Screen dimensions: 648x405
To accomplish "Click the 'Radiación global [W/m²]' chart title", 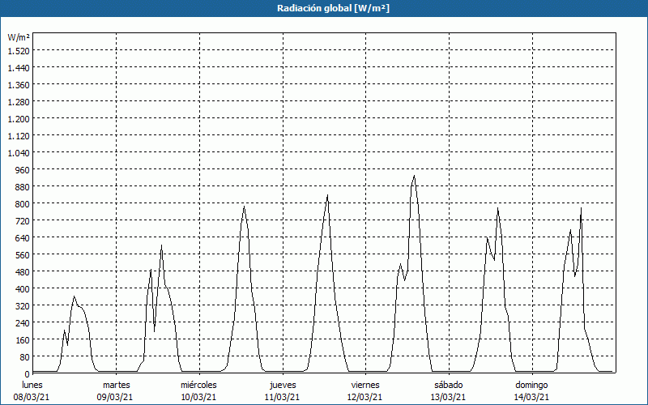I will (x=333, y=8).
